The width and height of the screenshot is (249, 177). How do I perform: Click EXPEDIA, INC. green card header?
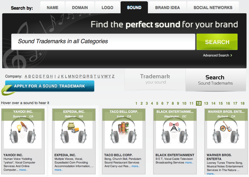(x=74, y=115)
